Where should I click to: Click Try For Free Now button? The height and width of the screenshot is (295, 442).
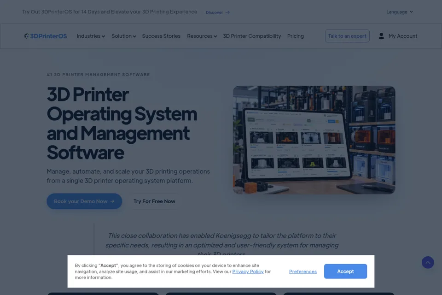point(154,201)
